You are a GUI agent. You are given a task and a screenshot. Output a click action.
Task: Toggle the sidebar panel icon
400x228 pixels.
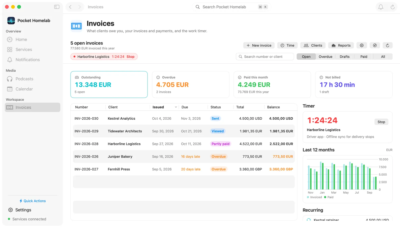(x=57, y=7)
